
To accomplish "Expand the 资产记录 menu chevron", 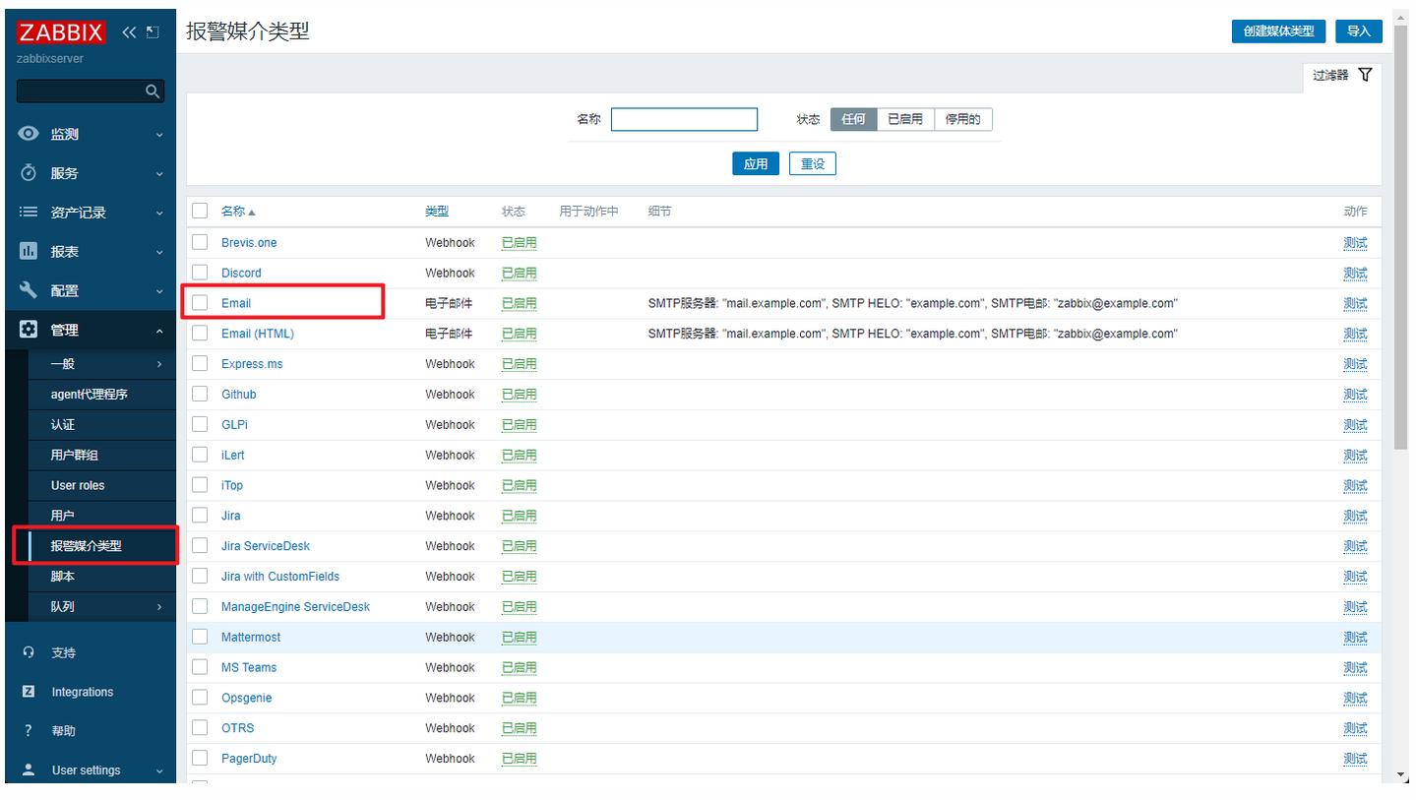I will click(x=159, y=214).
